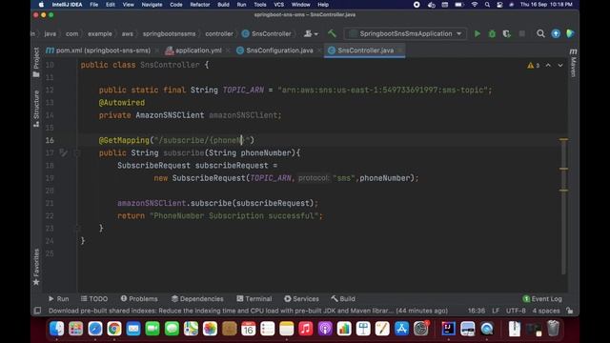
Task: Change the LF line separator
Action: [496, 311]
